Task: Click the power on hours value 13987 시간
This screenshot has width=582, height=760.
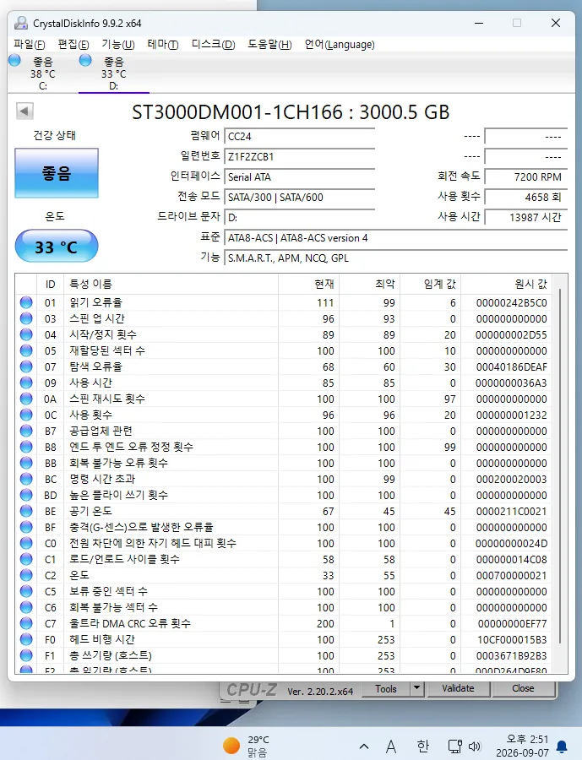Action: click(525, 218)
